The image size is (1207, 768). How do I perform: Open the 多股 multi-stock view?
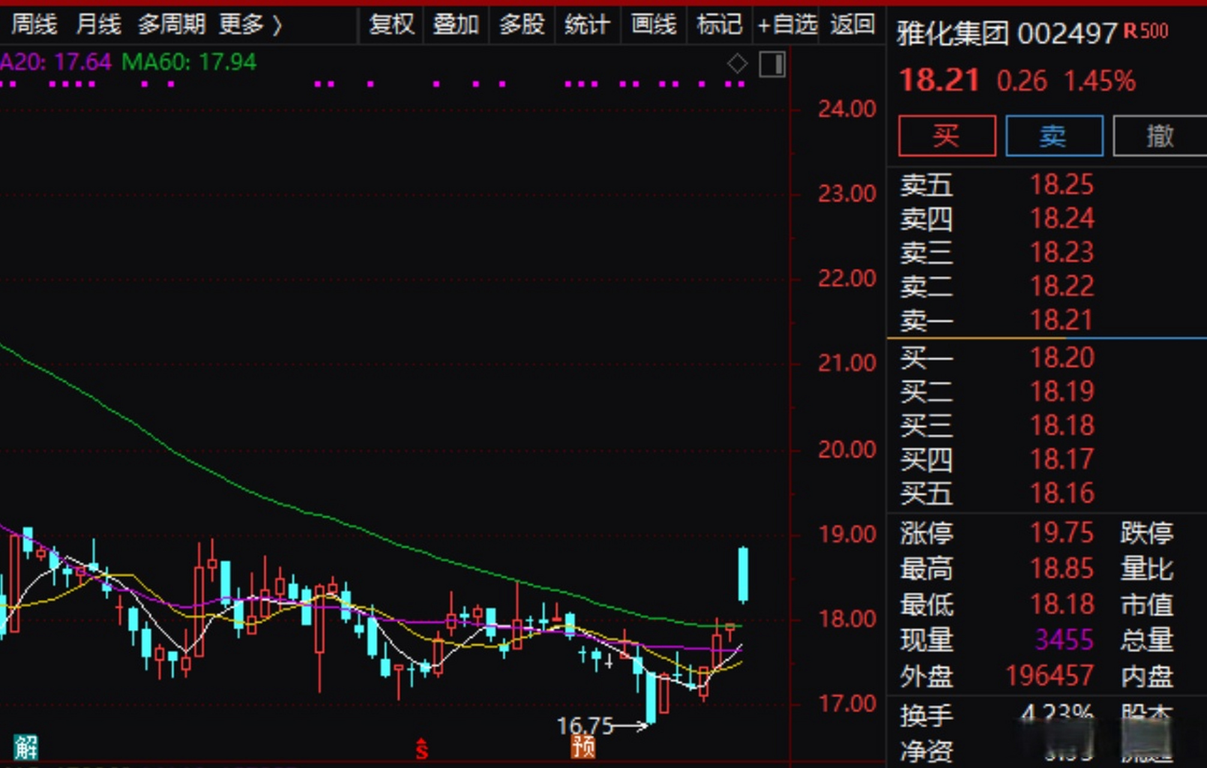tap(522, 25)
